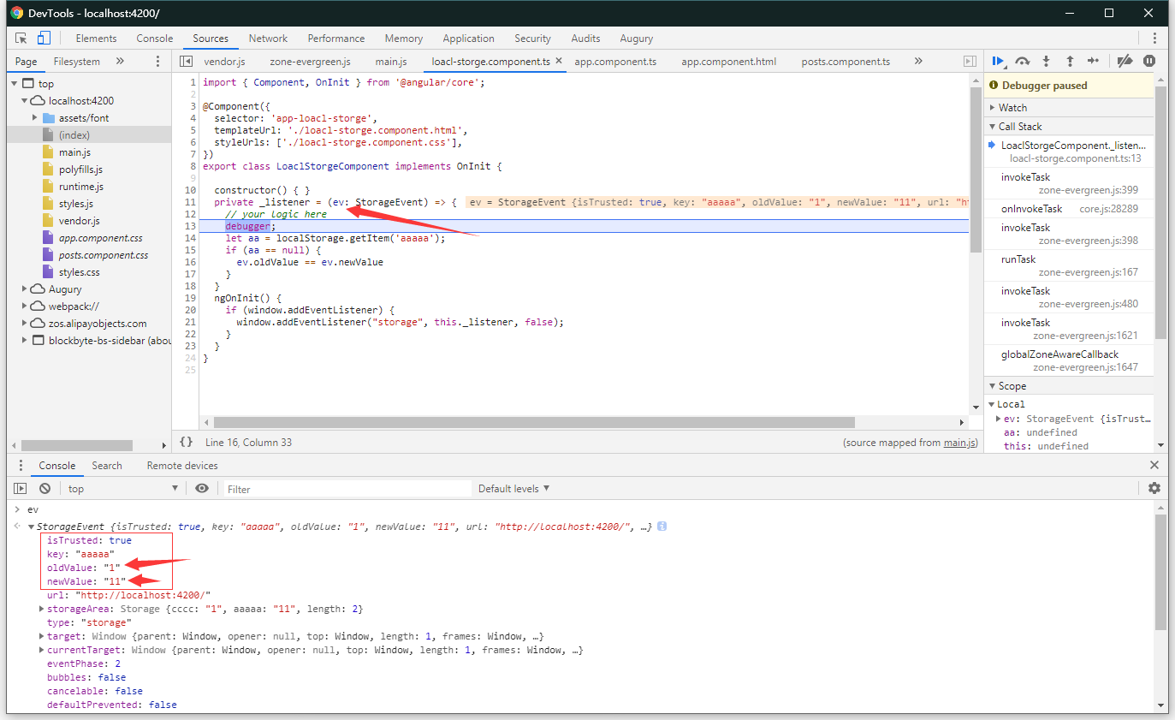This screenshot has width=1175, height=720.
Task: Step over next function call
Action: [x=1022, y=61]
